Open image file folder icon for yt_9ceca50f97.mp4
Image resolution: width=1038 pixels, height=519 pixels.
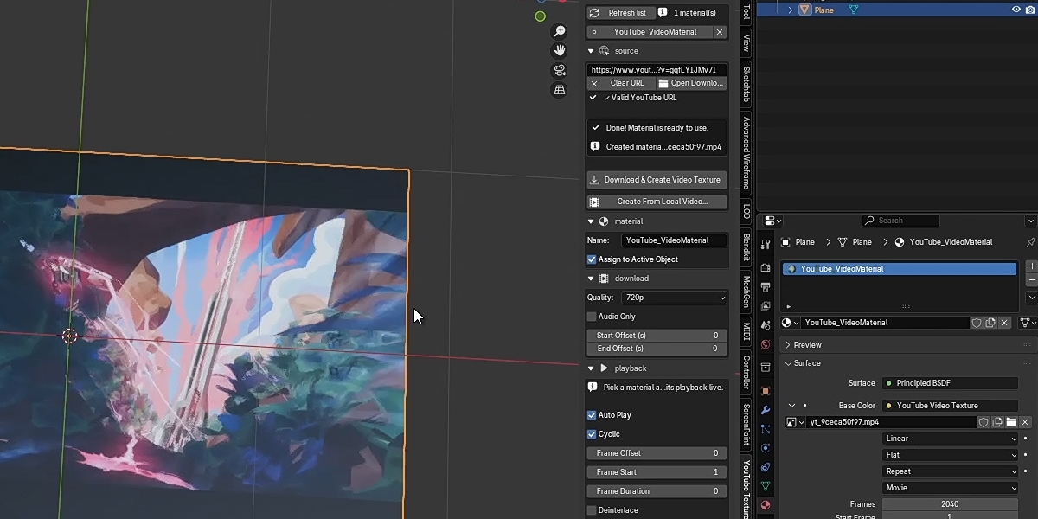pos(1010,422)
